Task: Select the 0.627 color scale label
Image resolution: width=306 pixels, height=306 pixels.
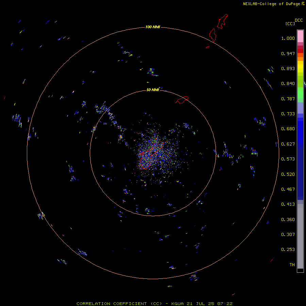Action: coord(288,144)
